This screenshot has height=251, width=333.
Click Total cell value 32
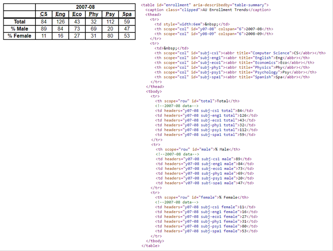pos(94,22)
